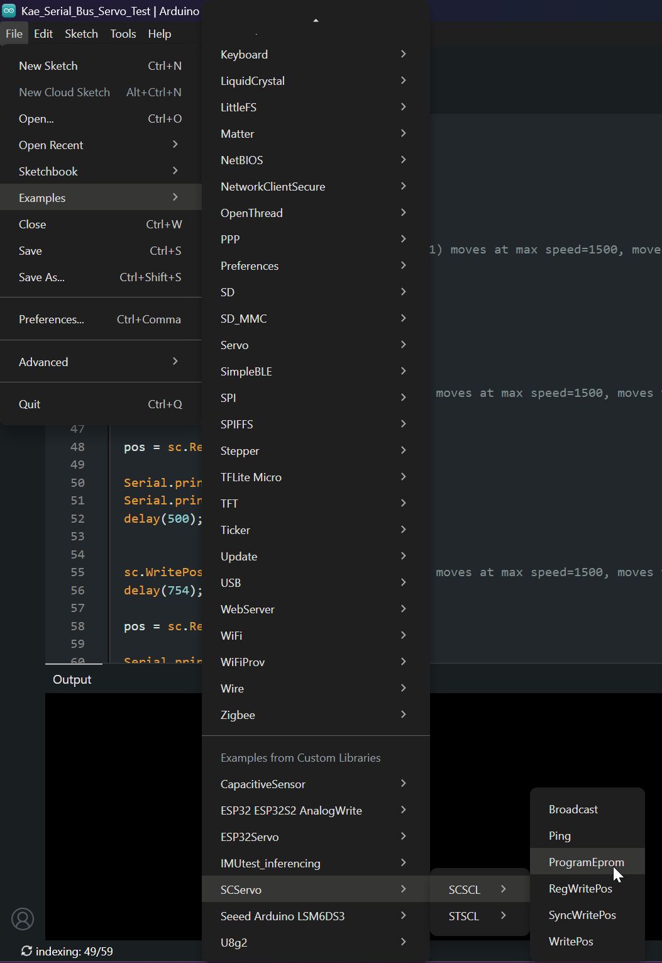Select SCServo library examples
The image size is (662, 963).
click(x=316, y=890)
